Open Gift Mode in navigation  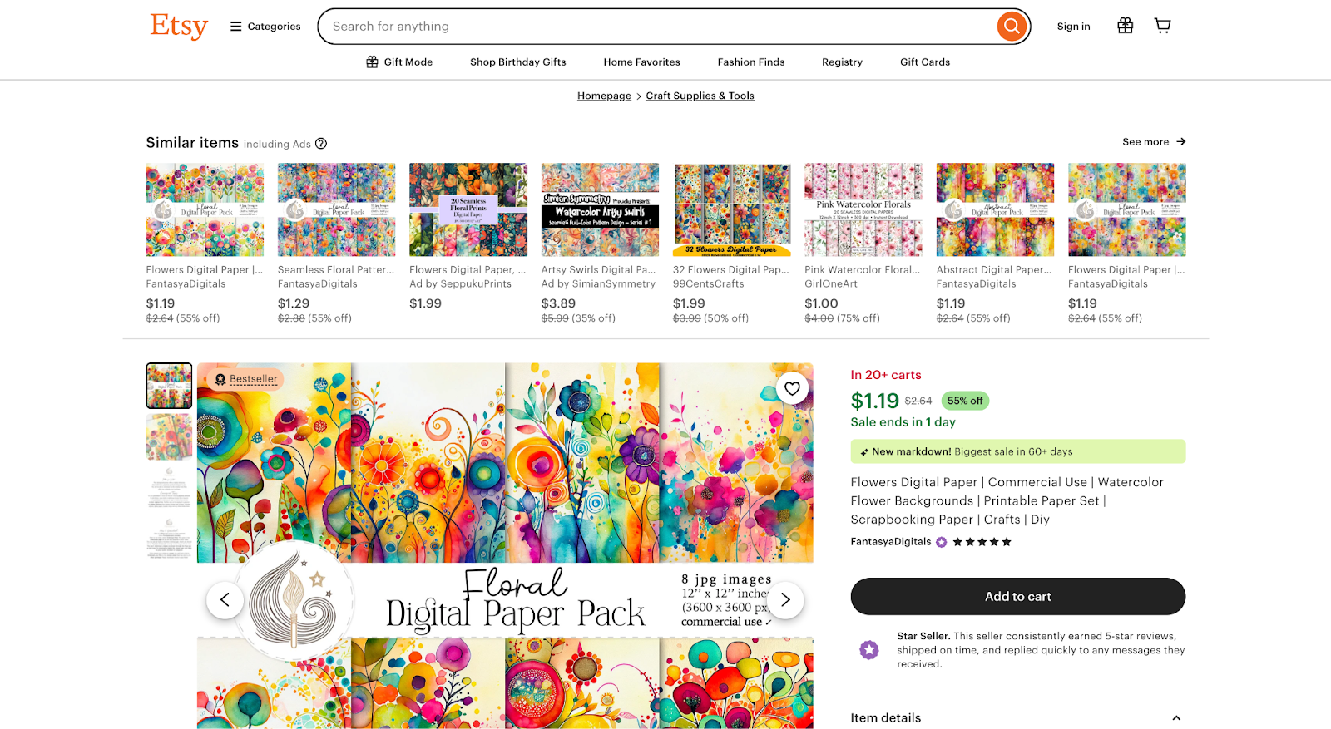coord(399,62)
